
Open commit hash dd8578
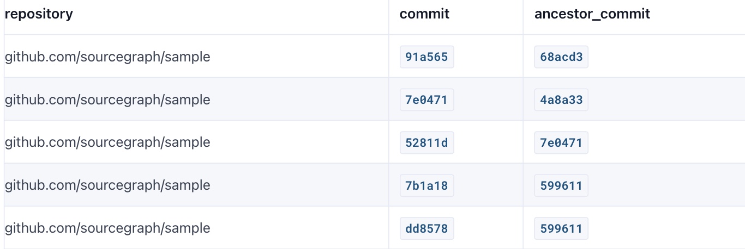426,229
